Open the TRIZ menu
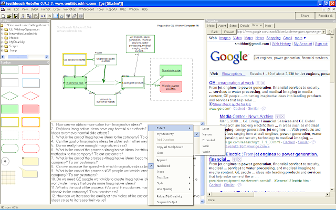The height and width of the screenshot is (210, 336). tap(122, 9)
